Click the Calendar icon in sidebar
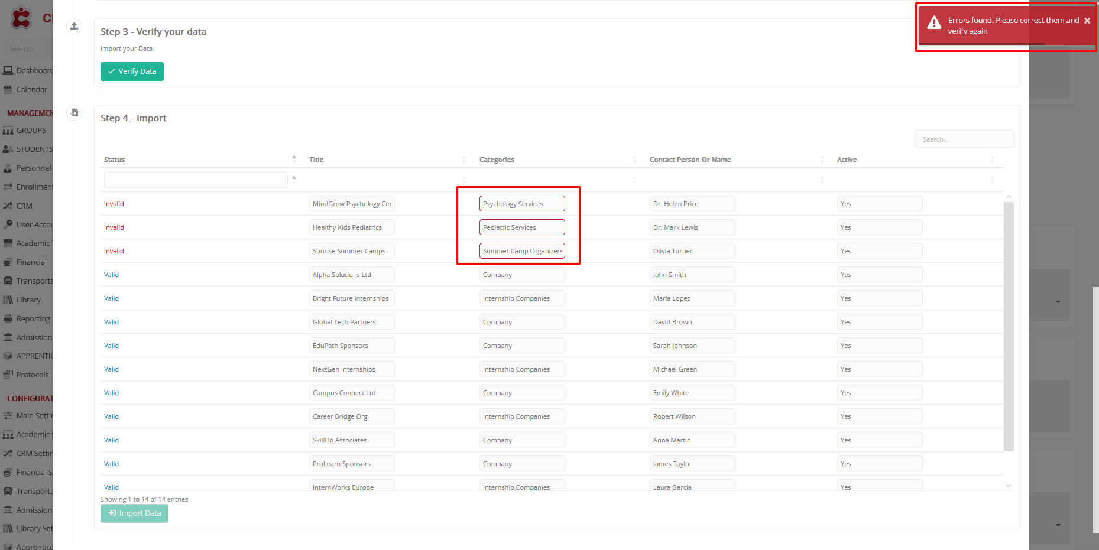 pos(8,90)
